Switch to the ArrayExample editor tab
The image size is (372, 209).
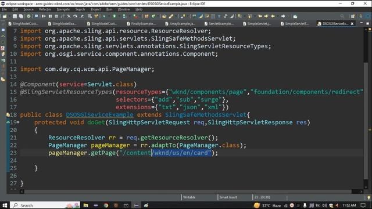[180, 24]
